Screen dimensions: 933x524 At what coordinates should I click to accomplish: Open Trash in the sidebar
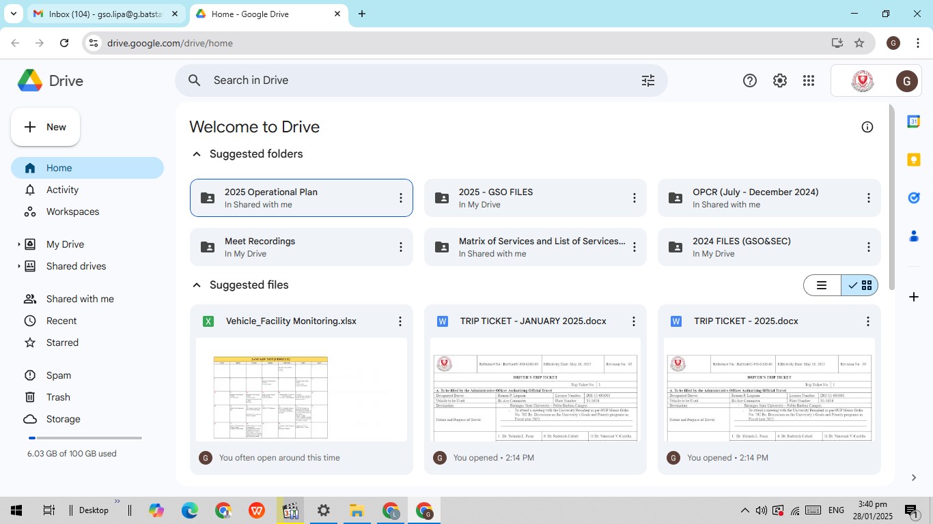tap(87, 397)
